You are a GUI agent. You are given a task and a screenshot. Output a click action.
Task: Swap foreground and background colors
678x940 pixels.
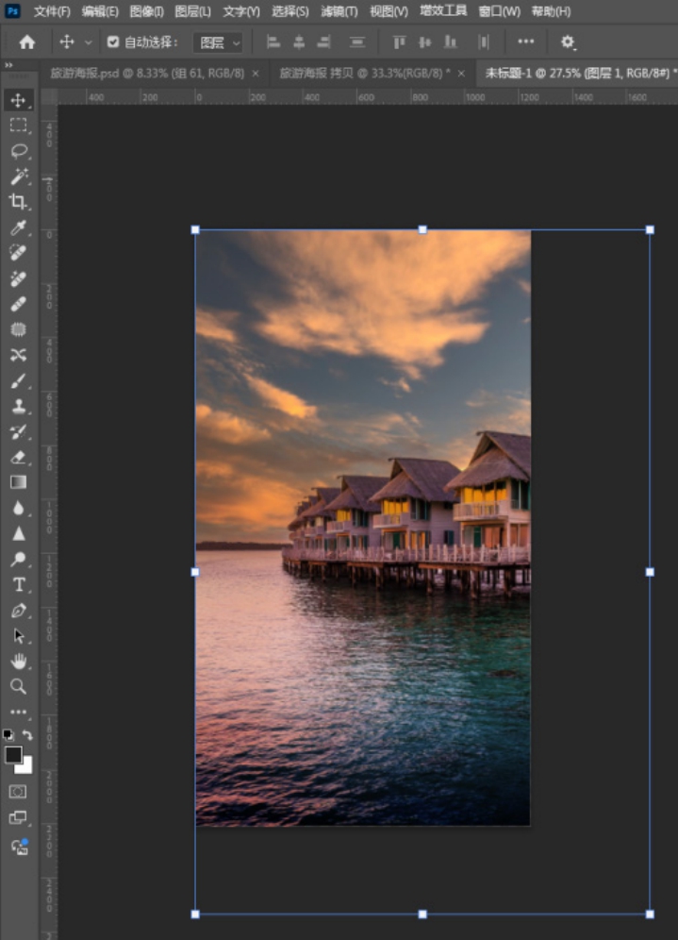(x=28, y=735)
